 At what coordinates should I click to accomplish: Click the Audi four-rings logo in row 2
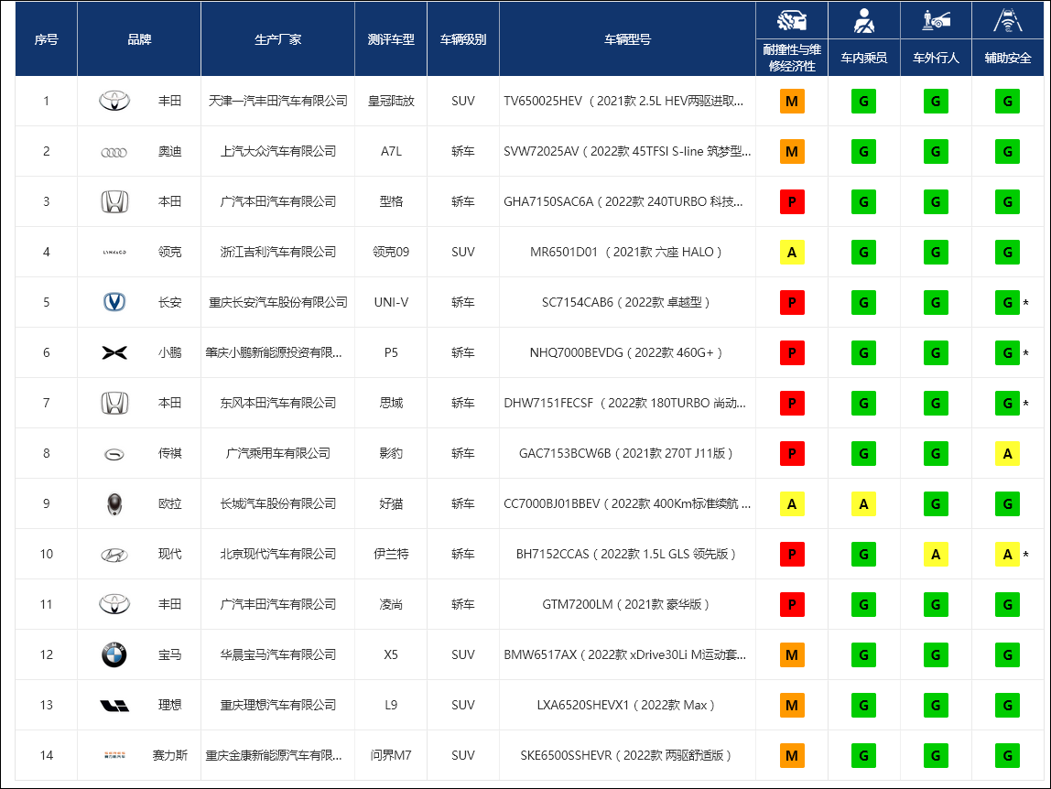(x=114, y=153)
